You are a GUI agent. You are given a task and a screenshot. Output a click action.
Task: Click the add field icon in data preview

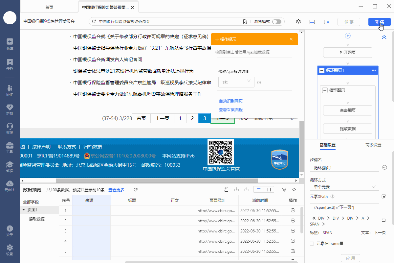[x=226, y=189]
